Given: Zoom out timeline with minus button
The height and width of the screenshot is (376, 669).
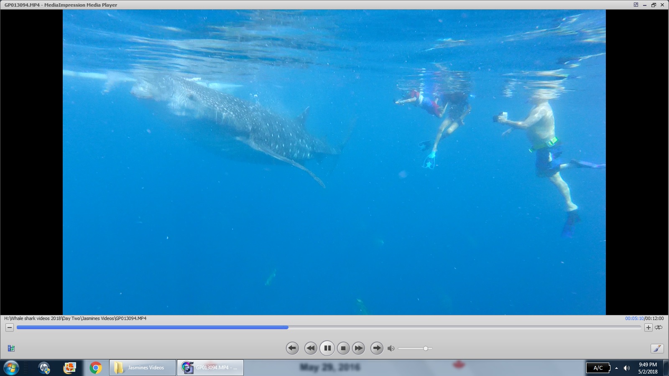Looking at the screenshot, I should pos(9,328).
